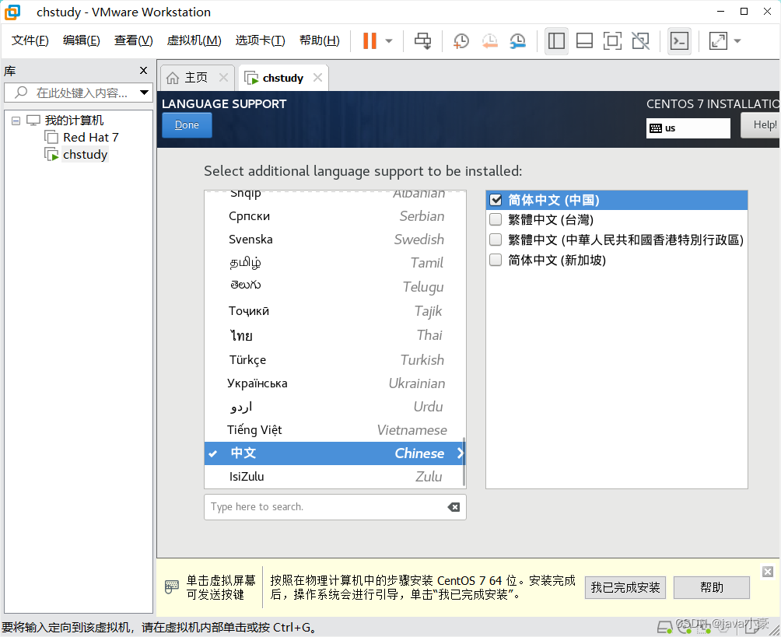
Task: Select Tamil in the language list
Action: (334, 263)
